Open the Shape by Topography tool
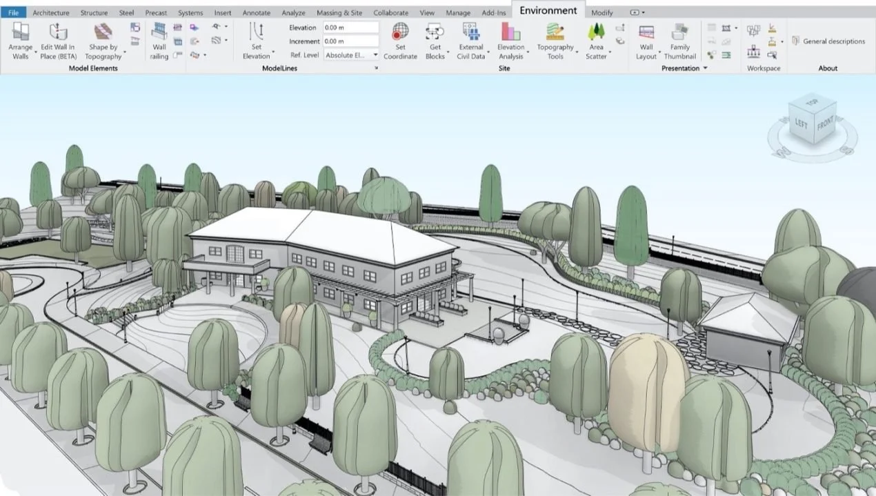This screenshot has height=496, width=876. click(x=102, y=41)
